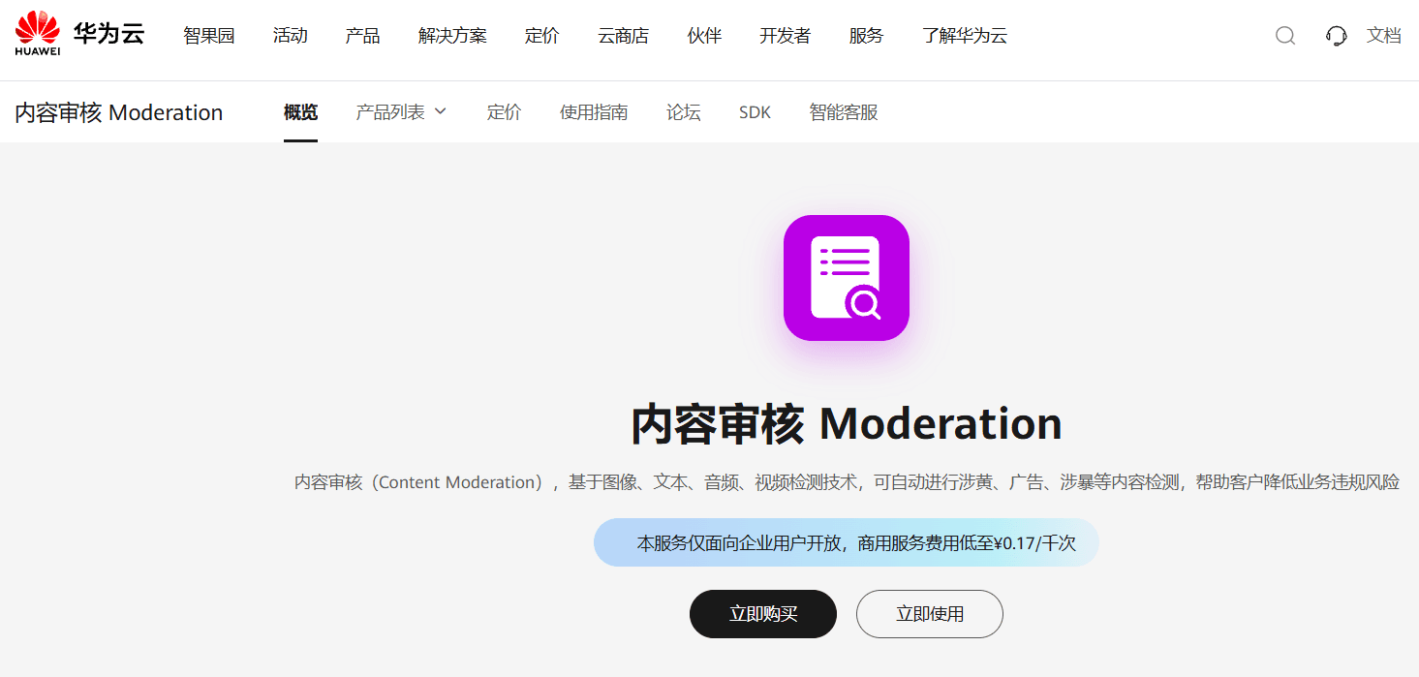Click the 内容审核 Moderation sub-navigation title
1419x677 pixels.
coord(119,112)
